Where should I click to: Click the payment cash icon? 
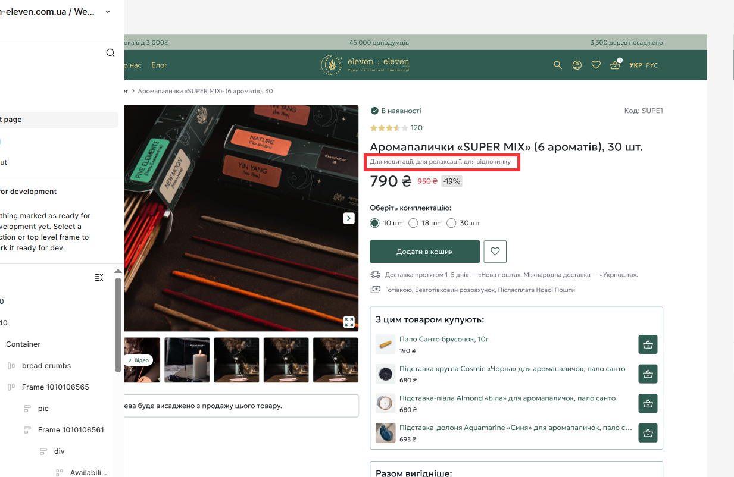pyautogui.click(x=376, y=290)
